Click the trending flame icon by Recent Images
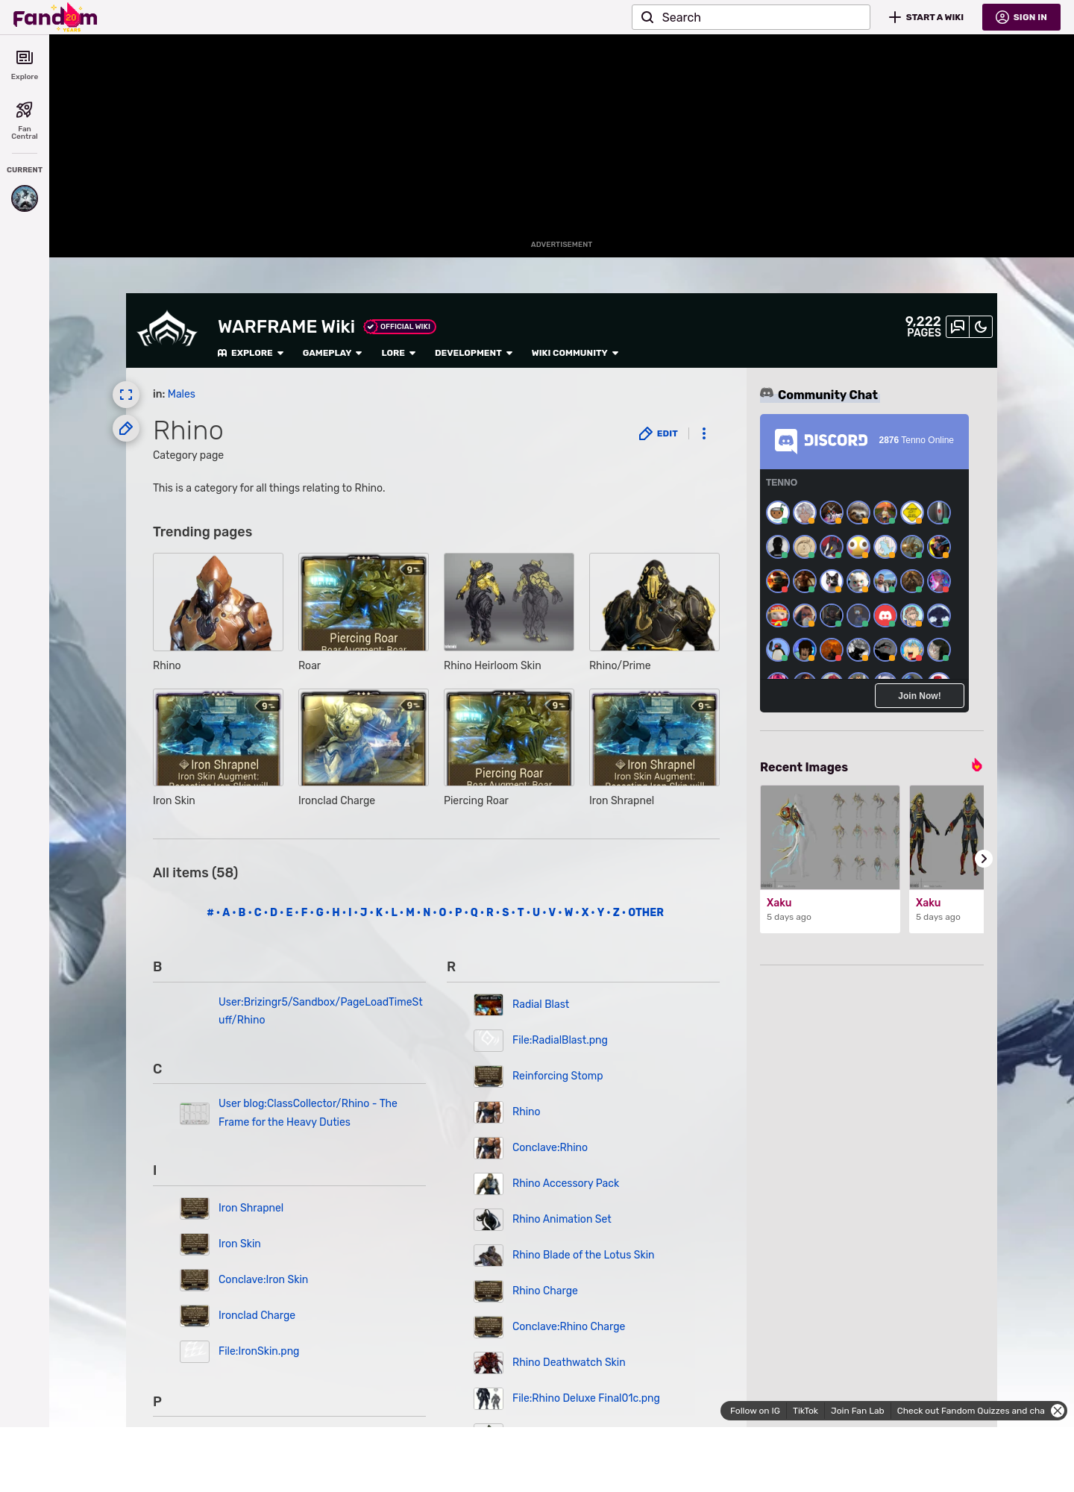 point(976,765)
